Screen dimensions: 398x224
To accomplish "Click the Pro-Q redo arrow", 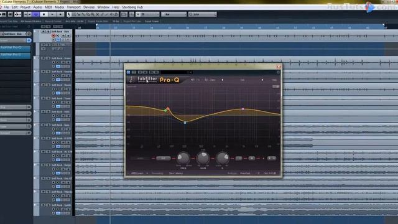I will tap(198, 80).
